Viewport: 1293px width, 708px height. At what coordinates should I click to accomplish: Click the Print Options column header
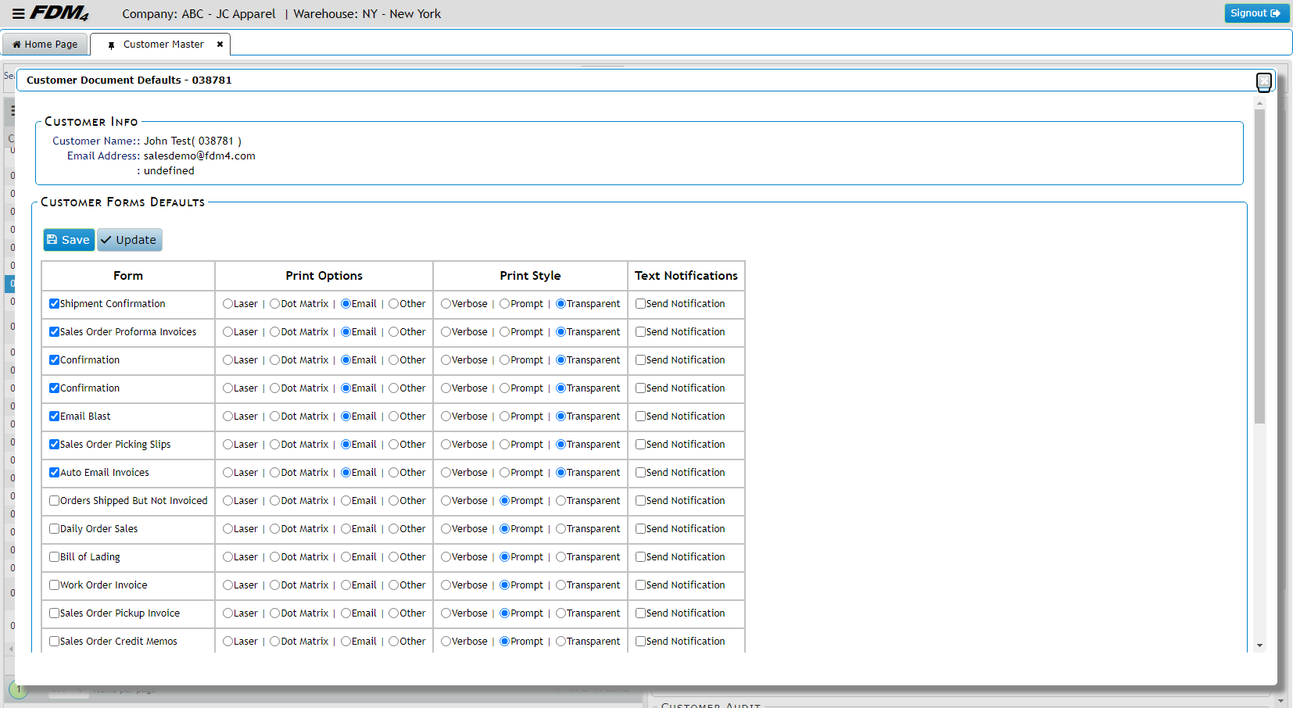tap(324, 276)
